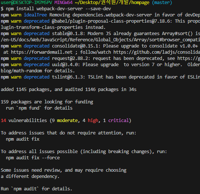The width and height of the screenshot is (200, 194).
Task: Click the 'npm install webpack-dev-server --save-dev' command
Action: tap(59, 9)
